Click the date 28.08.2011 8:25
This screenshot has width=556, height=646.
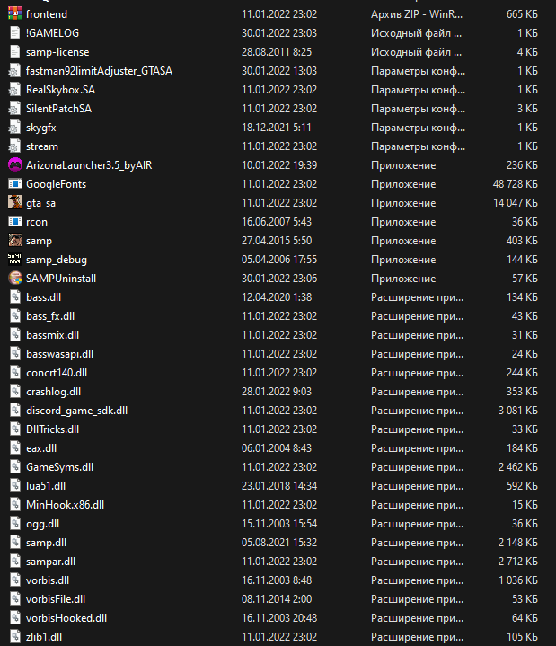(277, 52)
